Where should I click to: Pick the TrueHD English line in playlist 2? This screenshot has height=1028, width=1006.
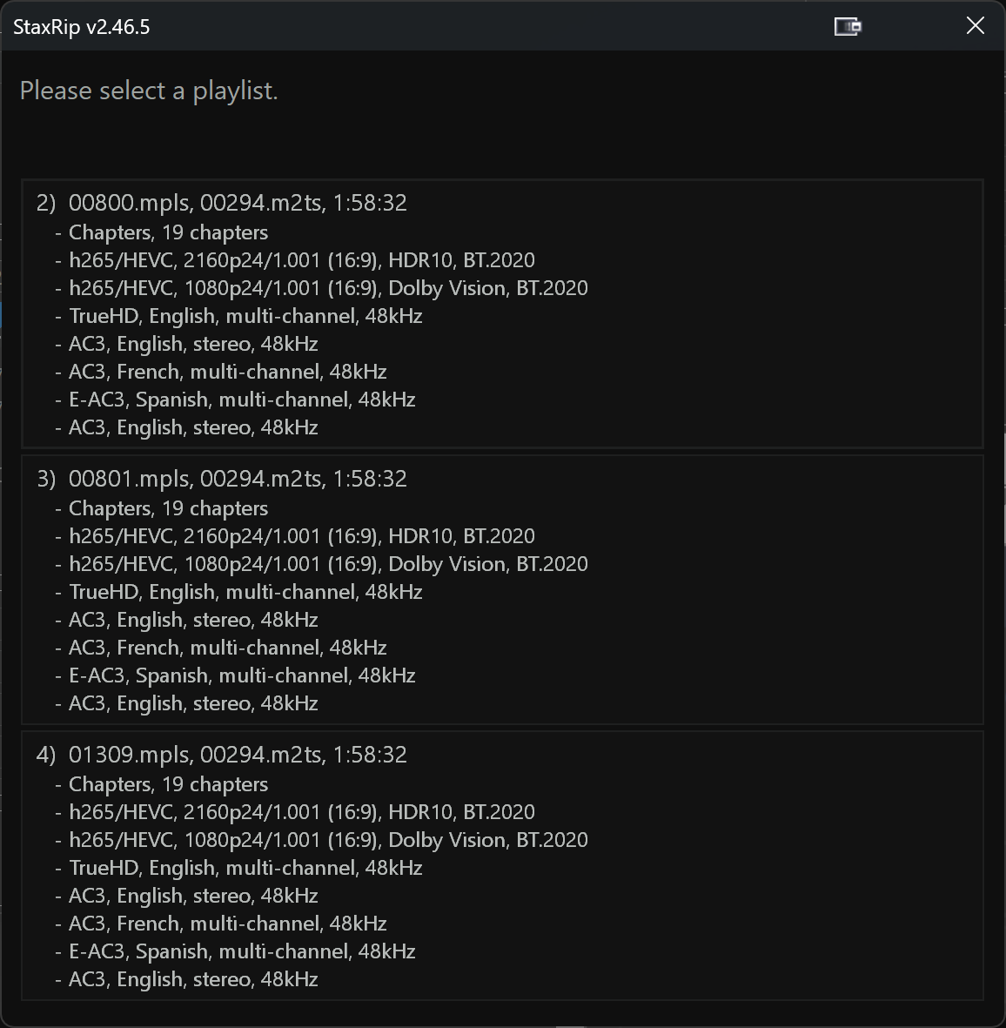(245, 316)
